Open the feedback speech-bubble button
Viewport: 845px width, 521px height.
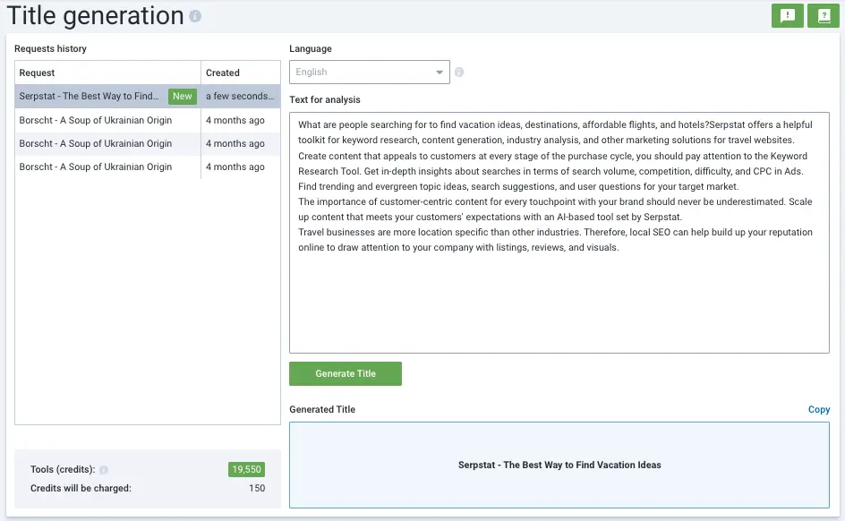coord(788,15)
